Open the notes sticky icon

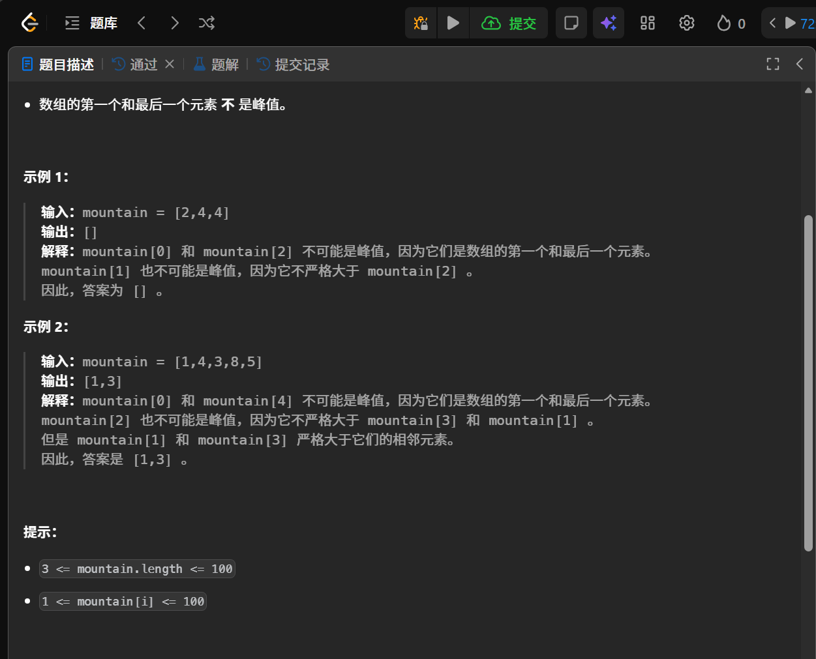point(571,23)
